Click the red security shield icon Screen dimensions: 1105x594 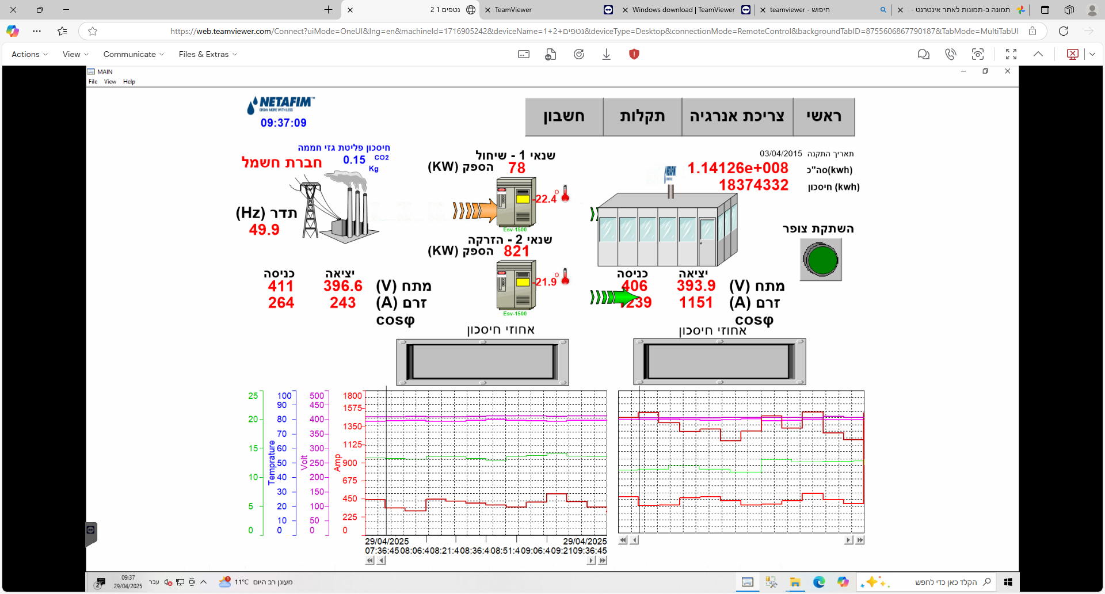634,54
